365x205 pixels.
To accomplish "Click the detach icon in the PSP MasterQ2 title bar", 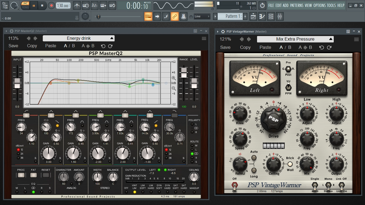I will [x=195, y=31].
